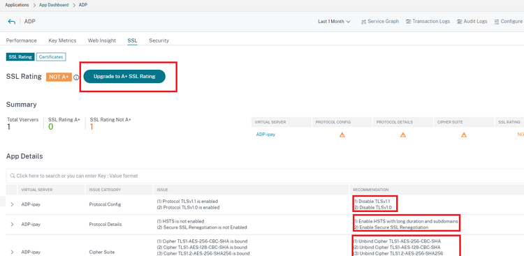Click the 'Protocol TLSv1.1 is enabled' issue text
524x256 pixels.
pos(187,202)
